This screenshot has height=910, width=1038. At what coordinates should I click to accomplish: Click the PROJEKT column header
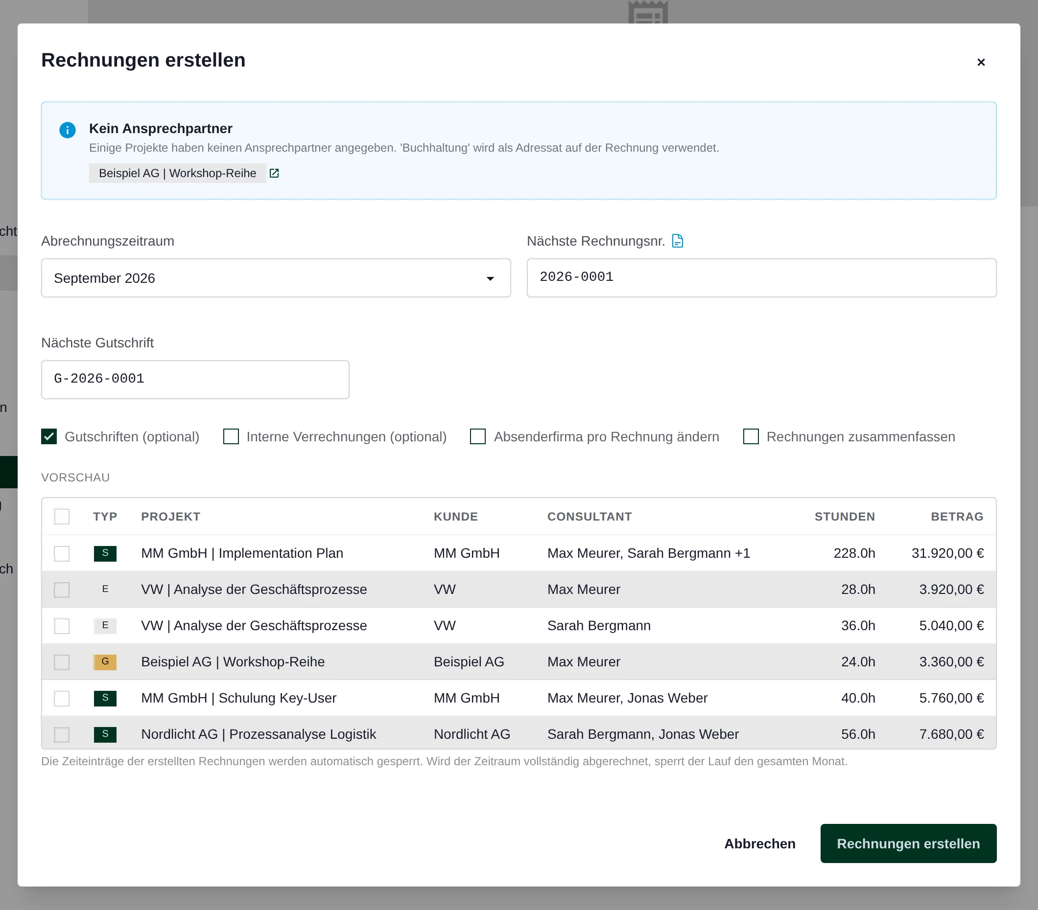(170, 517)
